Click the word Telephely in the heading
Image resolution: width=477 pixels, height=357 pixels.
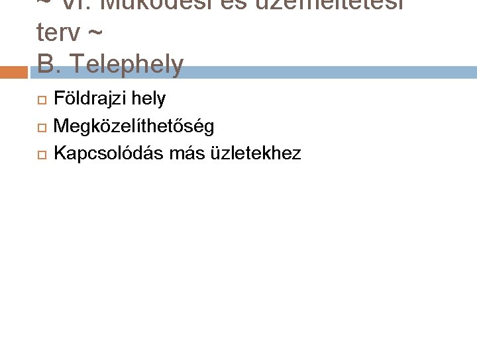pyautogui.click(x=128, y=65)
